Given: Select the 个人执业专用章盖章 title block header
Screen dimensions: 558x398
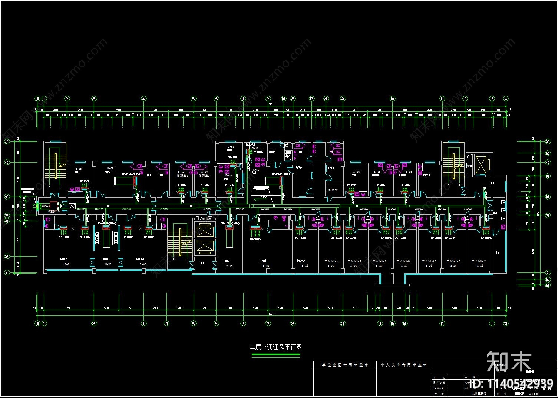Looking at the screenshot, I should coord(404,365).
